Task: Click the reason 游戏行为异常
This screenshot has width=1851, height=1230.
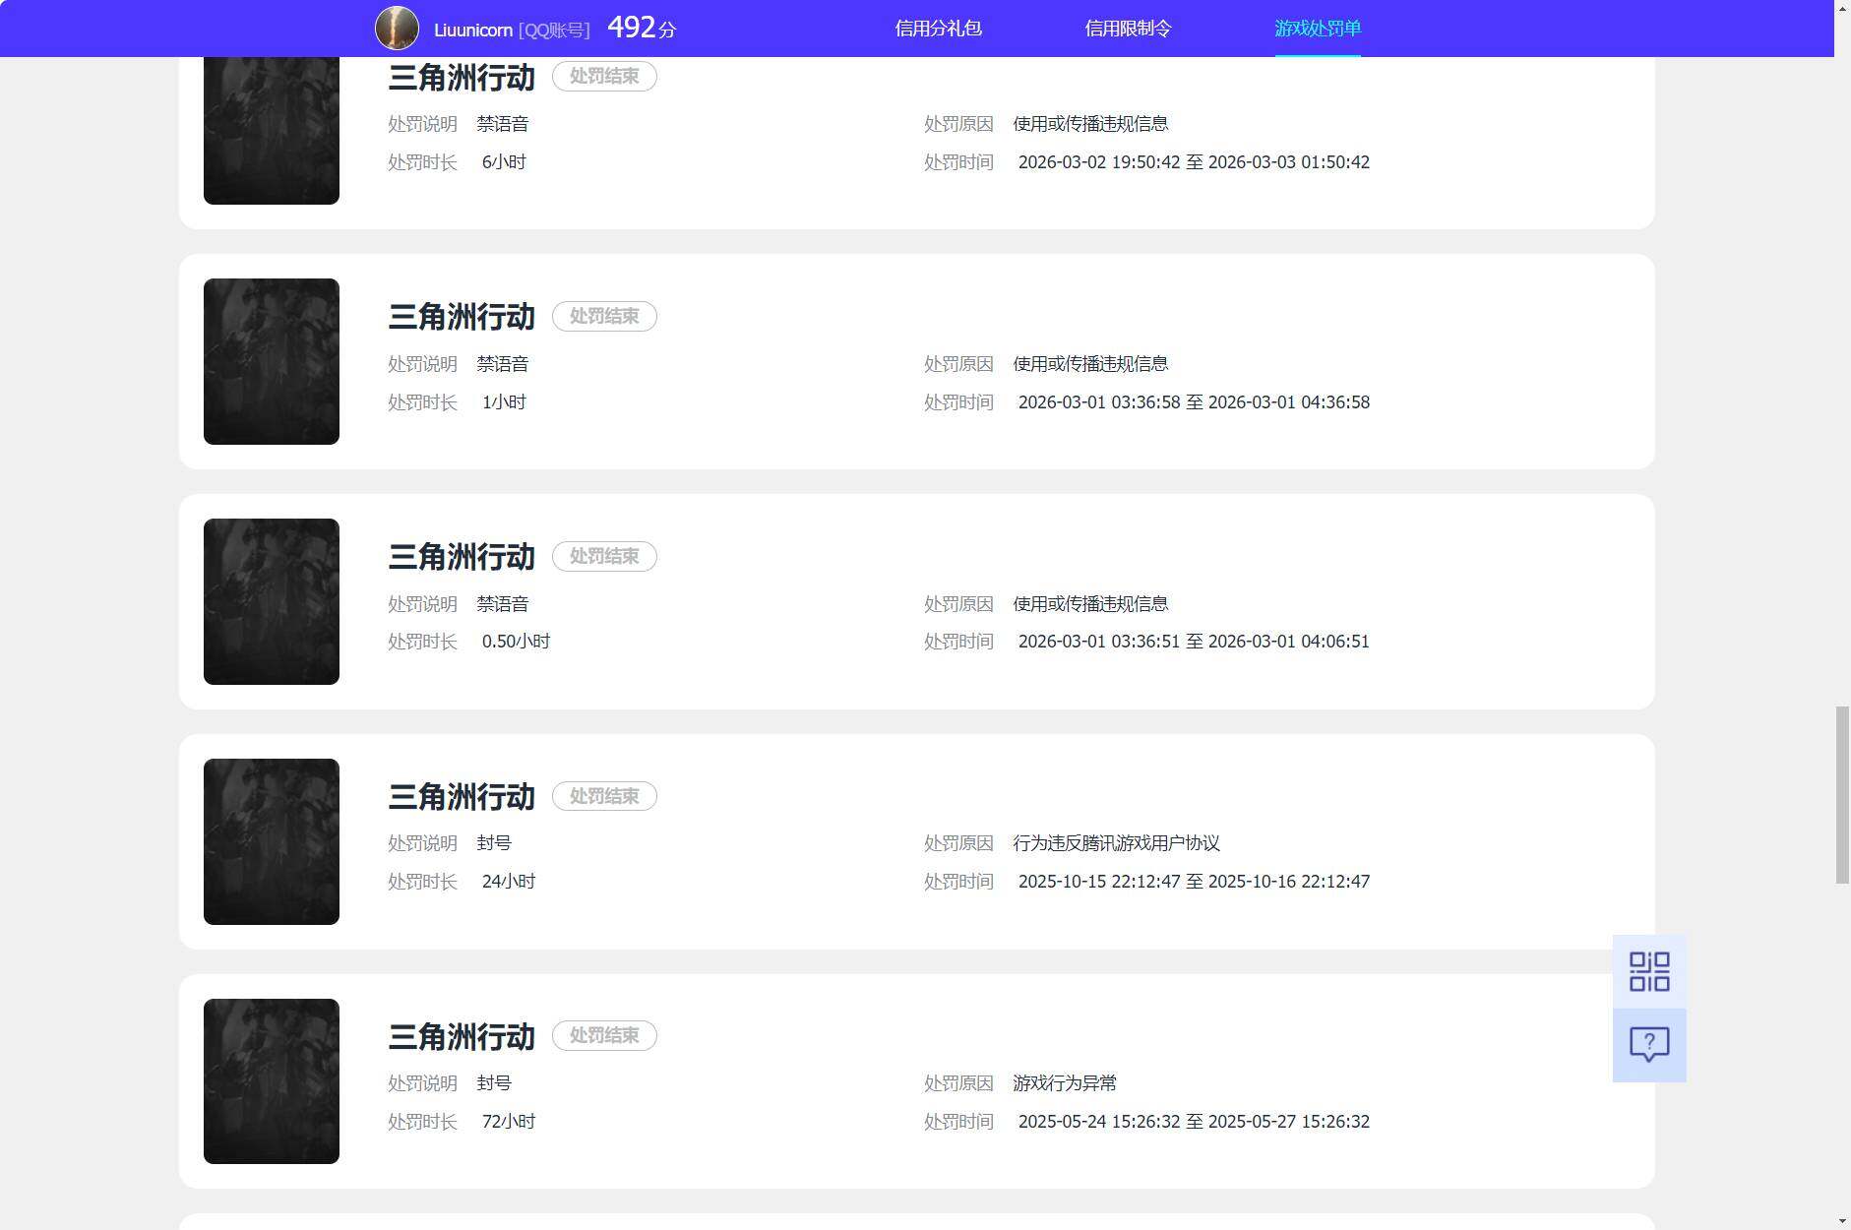Action: (x=1065, y=1083)
